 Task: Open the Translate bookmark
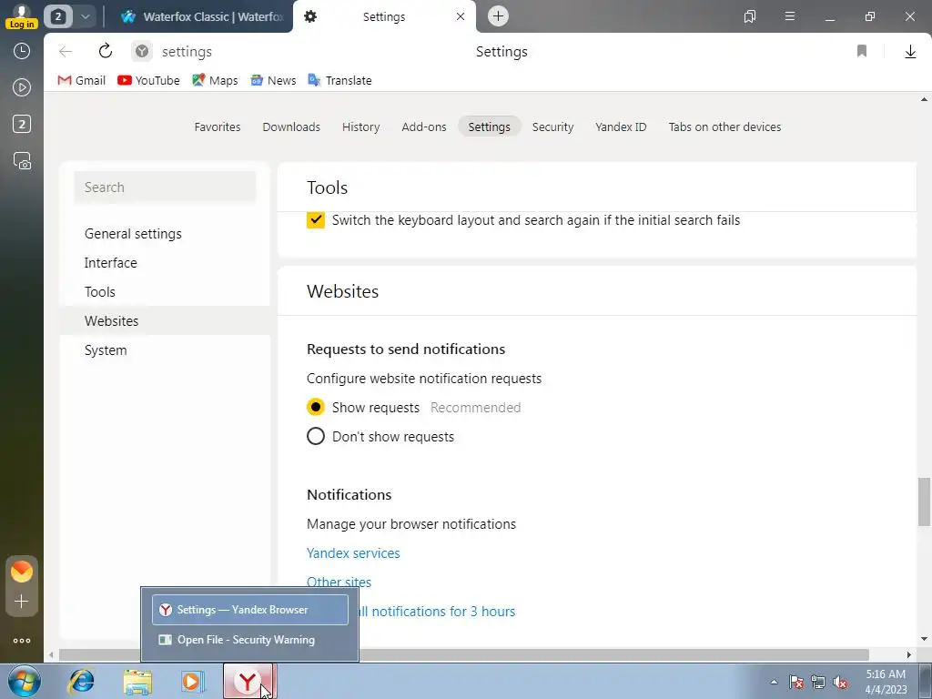[x=340, y=80]
